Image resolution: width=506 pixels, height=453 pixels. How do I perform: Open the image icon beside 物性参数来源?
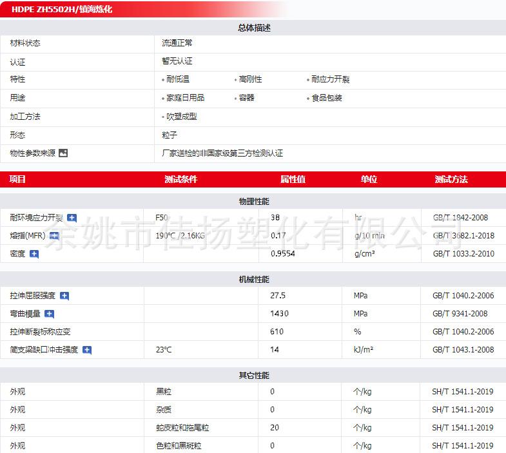63,153
